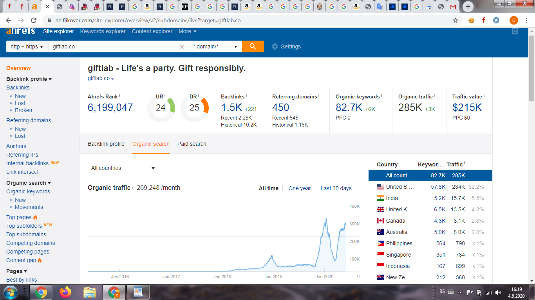The image size is (535, 300).
Task: Click the Gmail tab in browser
Action: [453, 7]
